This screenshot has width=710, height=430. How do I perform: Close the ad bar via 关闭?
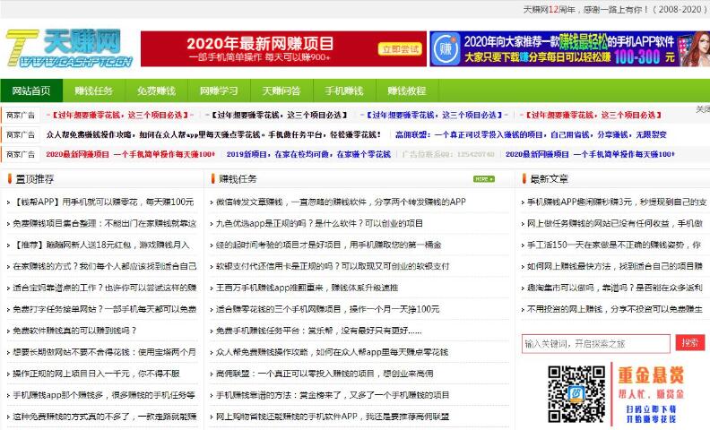703,109
